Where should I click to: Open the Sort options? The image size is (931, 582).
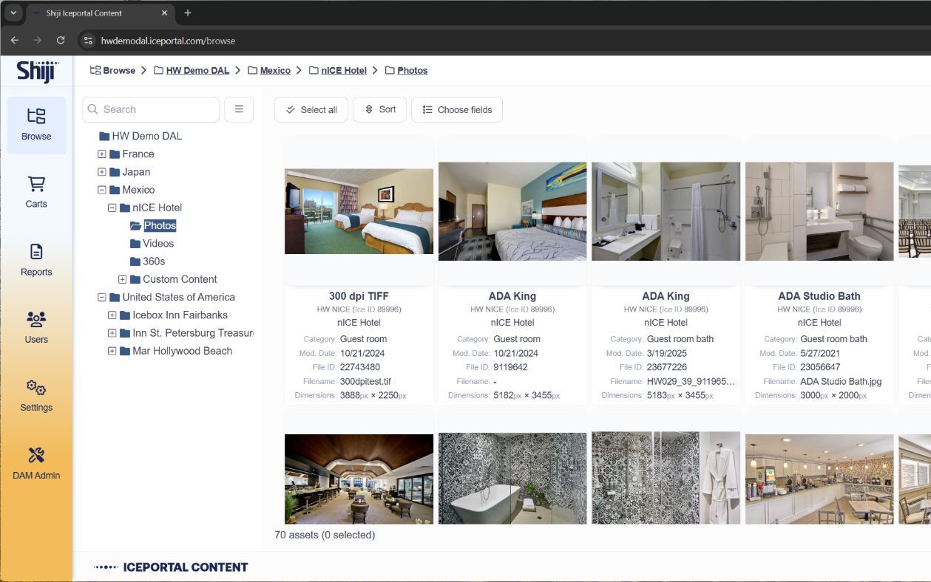tap(380, 109)
